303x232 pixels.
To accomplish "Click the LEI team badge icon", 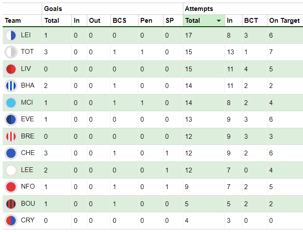I will [x=11, y=35].
